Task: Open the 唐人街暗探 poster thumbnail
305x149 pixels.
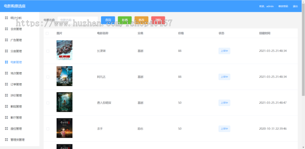Action: (x=64, y=102)
